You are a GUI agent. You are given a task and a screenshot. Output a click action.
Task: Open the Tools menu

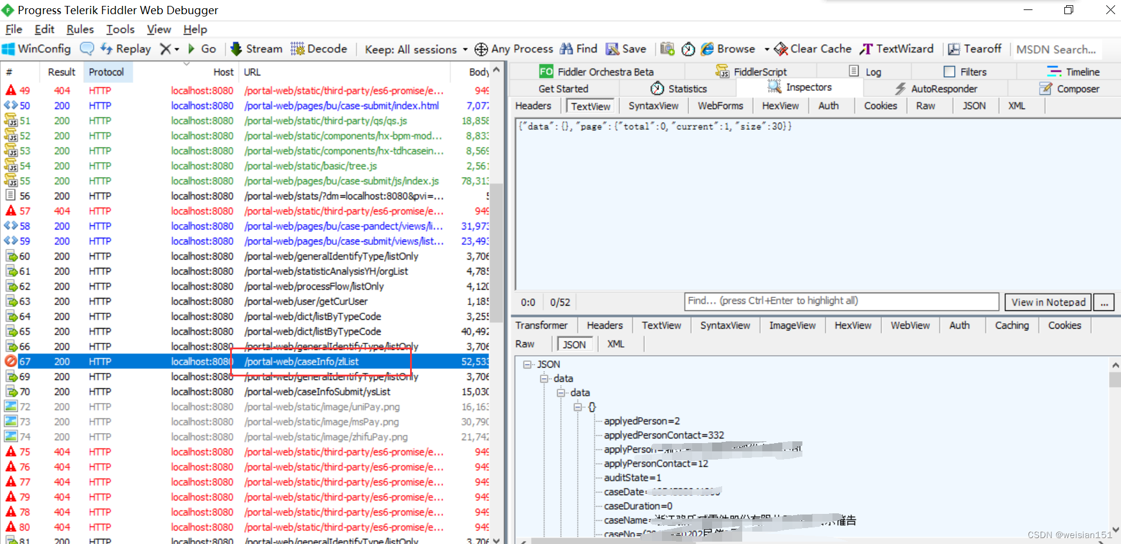click(x=120, y=29)
